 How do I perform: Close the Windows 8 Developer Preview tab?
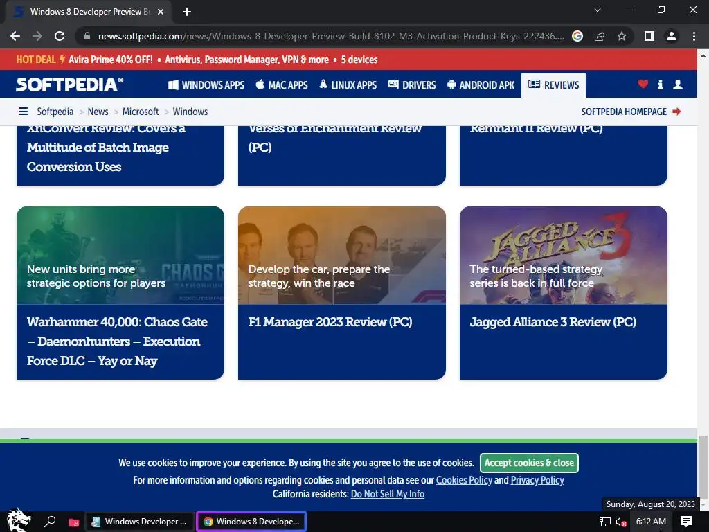[161, 12]
